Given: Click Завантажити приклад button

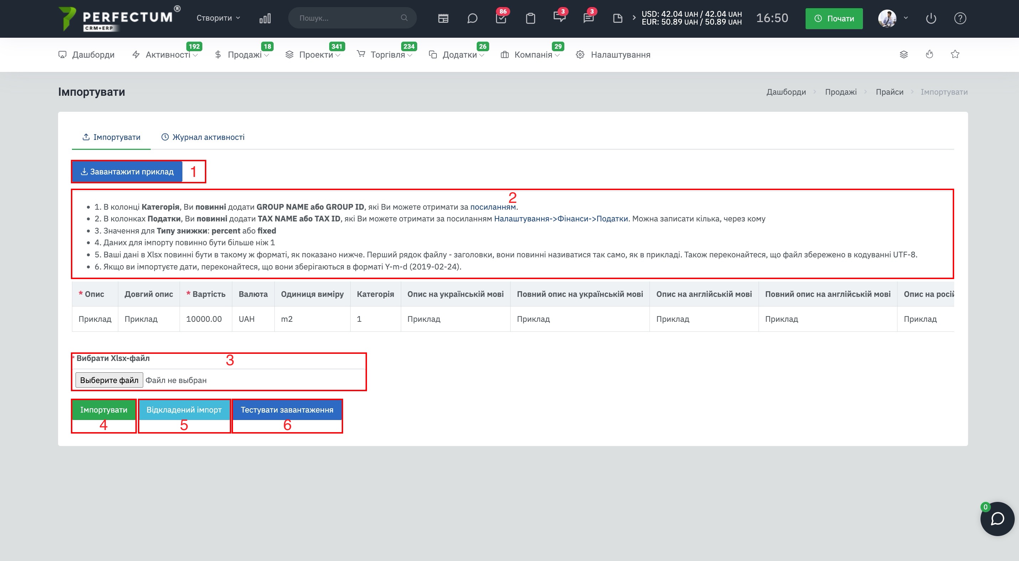Looking at the screenshot, I should coord(127,172).
